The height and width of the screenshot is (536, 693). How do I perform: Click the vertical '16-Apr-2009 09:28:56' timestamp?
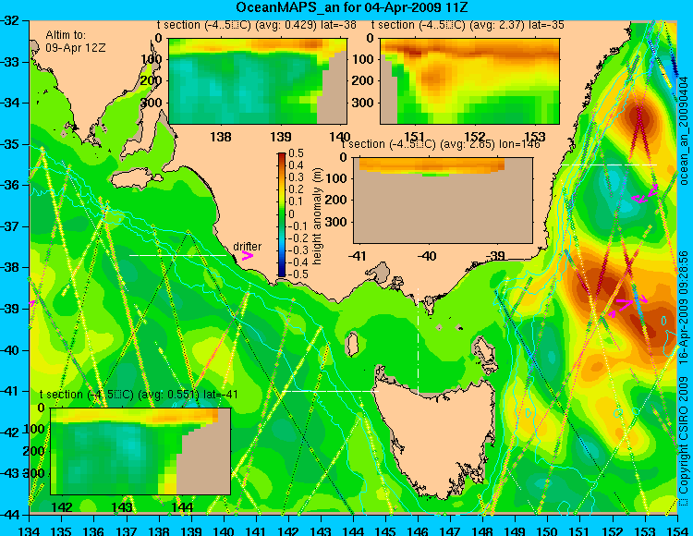684,307
